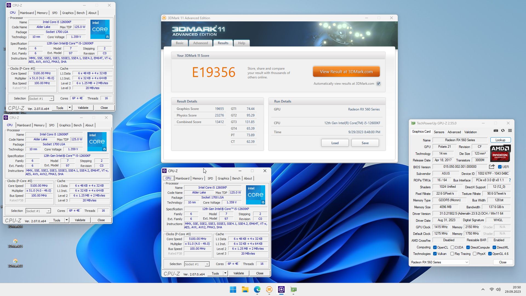Click Close button in GPU-Z
Image resolution: width=526 pixels, height=296 pixels.
[503, 262]
